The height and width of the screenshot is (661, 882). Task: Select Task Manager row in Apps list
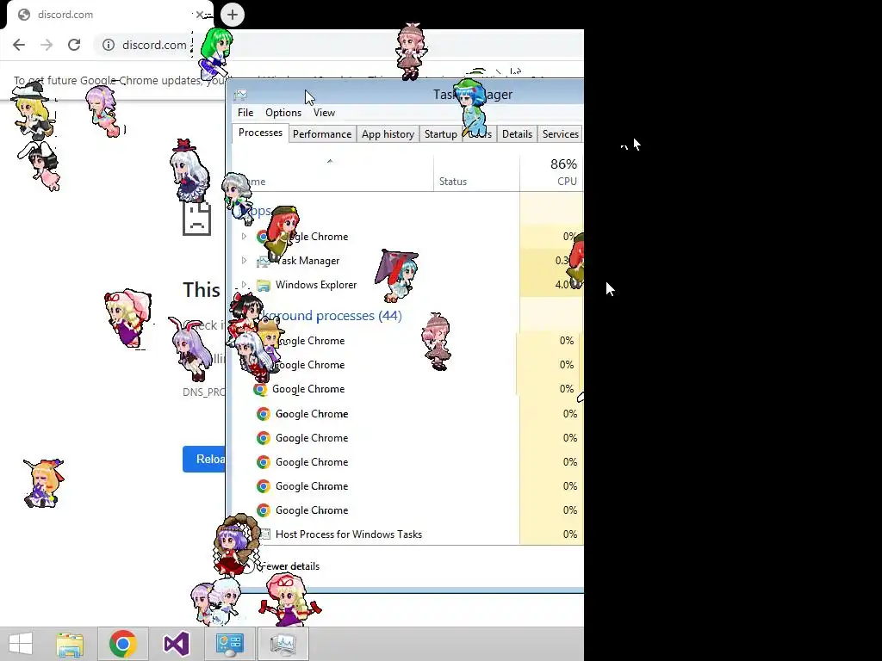[x=407, y=260]
